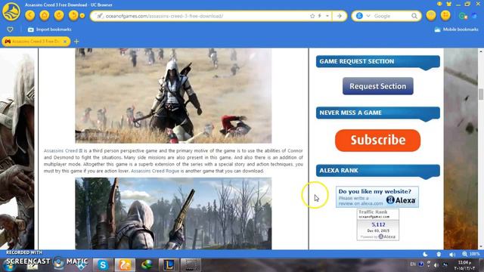Click the skin theme shirt icon in title bar
The image size is (484, 272).
coord(448,4)
